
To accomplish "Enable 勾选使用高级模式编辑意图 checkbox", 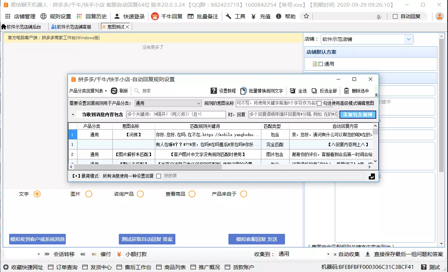I will (319, 103).
